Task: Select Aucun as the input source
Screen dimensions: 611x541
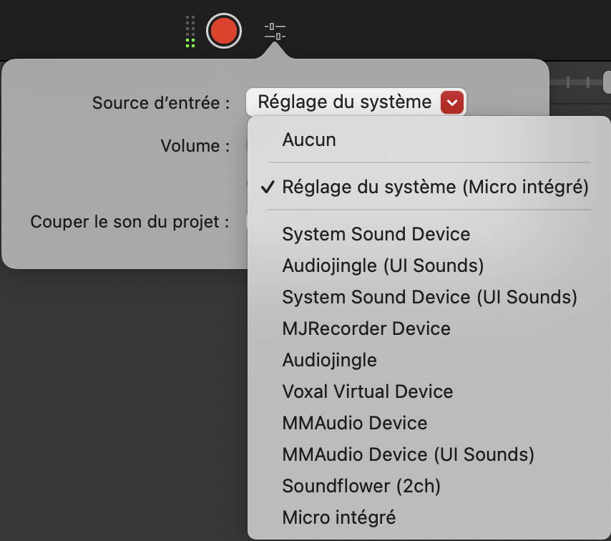Action: coord(309,140)
